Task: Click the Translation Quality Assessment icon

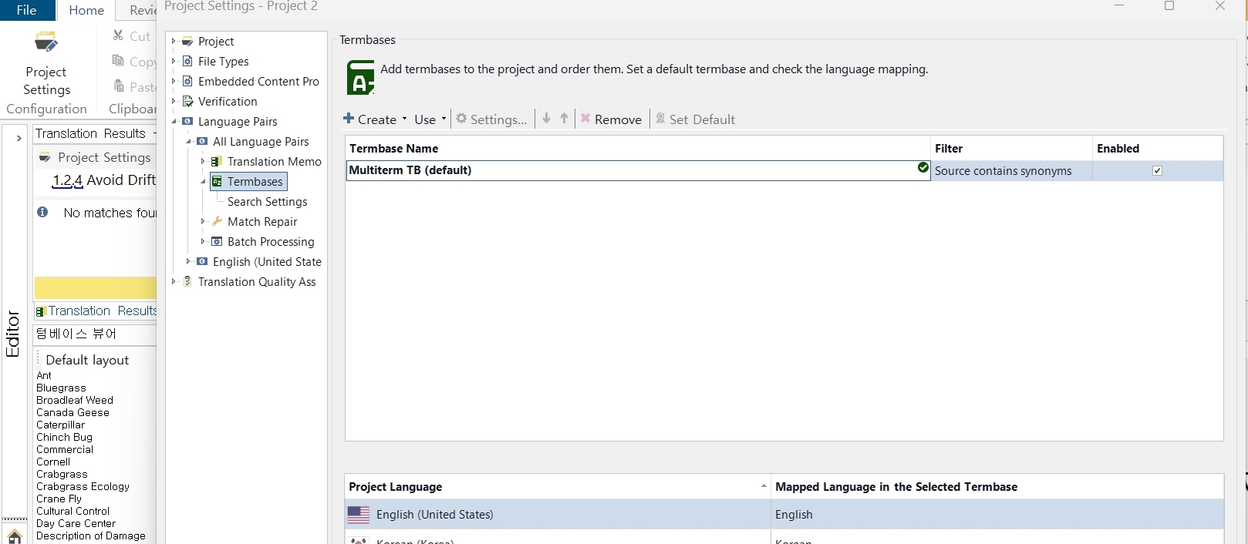Action: click(x=187, y=282)
